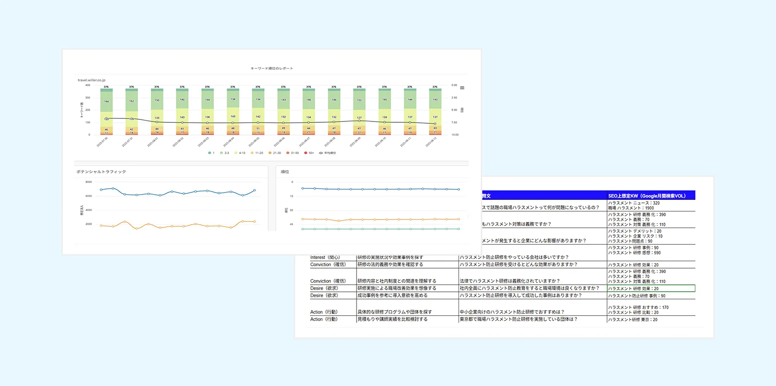Click the ハラスメント研修 東京：20 cell
The height and width of the screenshot is (386, 776).
point(633,320)
